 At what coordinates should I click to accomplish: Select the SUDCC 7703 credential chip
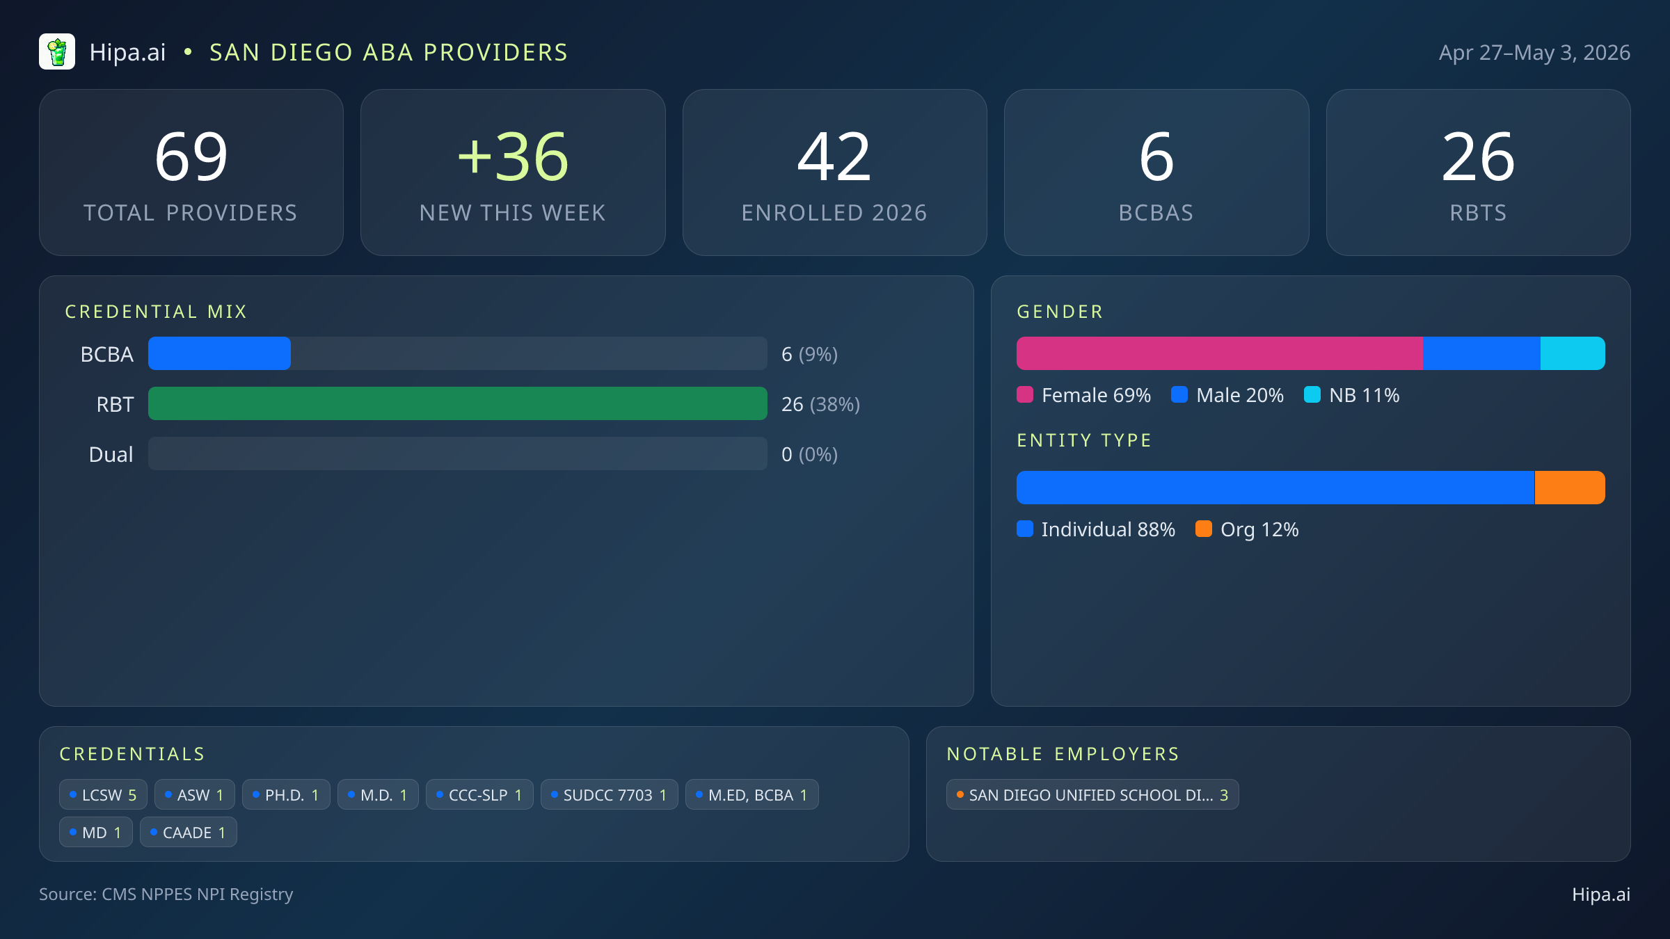[610, 794]
